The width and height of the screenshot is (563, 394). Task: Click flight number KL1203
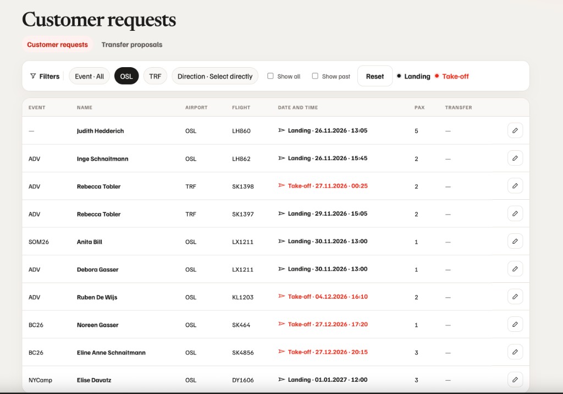[242, 297]
